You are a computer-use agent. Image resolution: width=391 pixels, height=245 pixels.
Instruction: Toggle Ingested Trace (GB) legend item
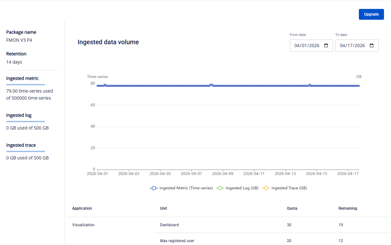point(289,188)
